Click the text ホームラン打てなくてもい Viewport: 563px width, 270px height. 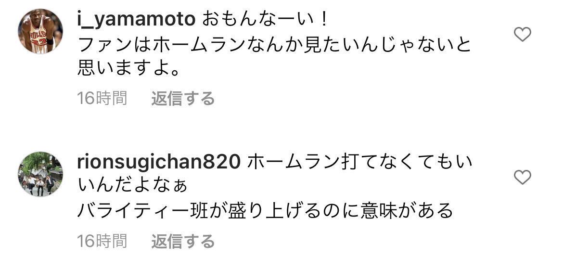coord(360,163)
